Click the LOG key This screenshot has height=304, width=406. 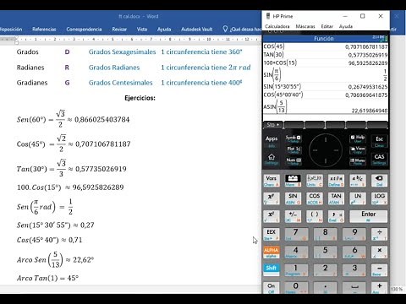point(379,198)
